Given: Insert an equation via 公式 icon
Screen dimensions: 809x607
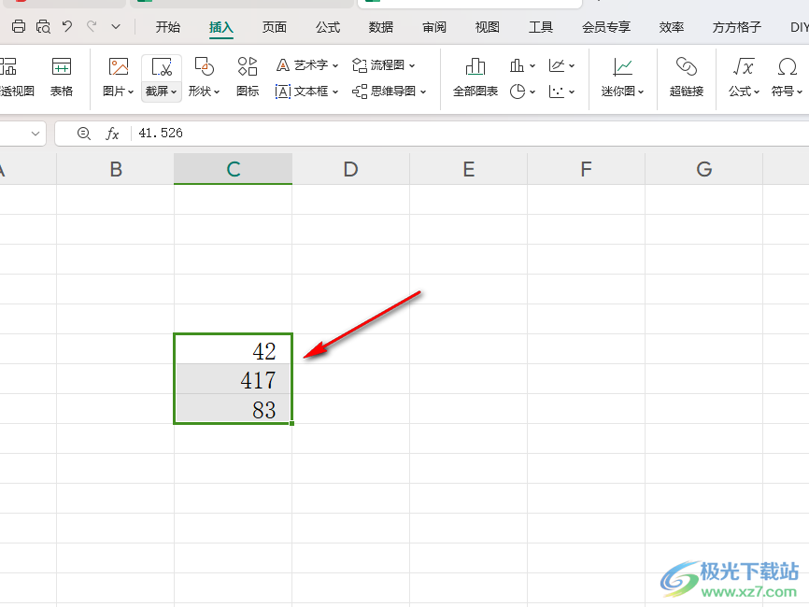Looking at the screenshot, I should click(x=744, y=67).
